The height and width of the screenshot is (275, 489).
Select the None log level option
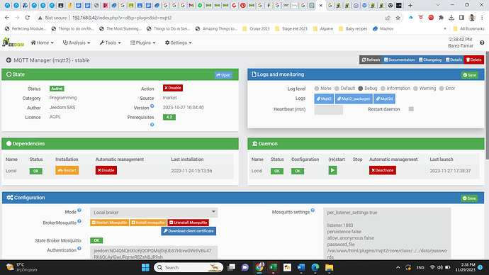[x=317, y=89]
